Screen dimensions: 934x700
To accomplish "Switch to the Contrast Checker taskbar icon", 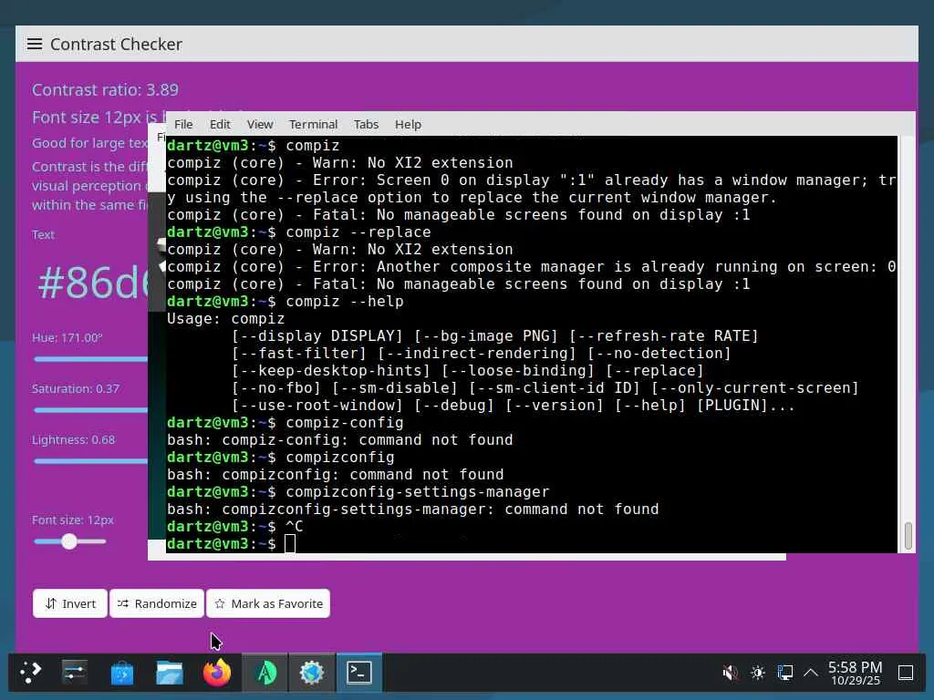I will coord(265,673).
